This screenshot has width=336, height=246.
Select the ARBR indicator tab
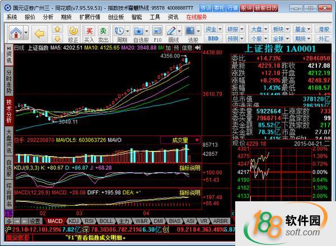pos(220,221)
